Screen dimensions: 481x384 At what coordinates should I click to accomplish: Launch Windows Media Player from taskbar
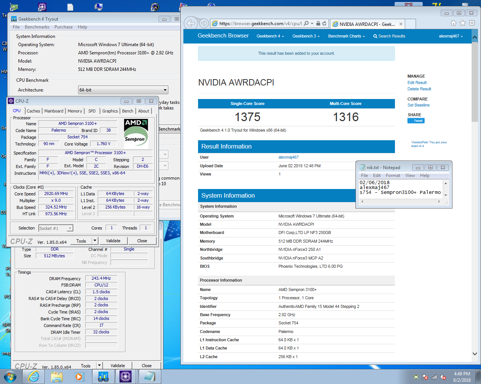point(79,376)
